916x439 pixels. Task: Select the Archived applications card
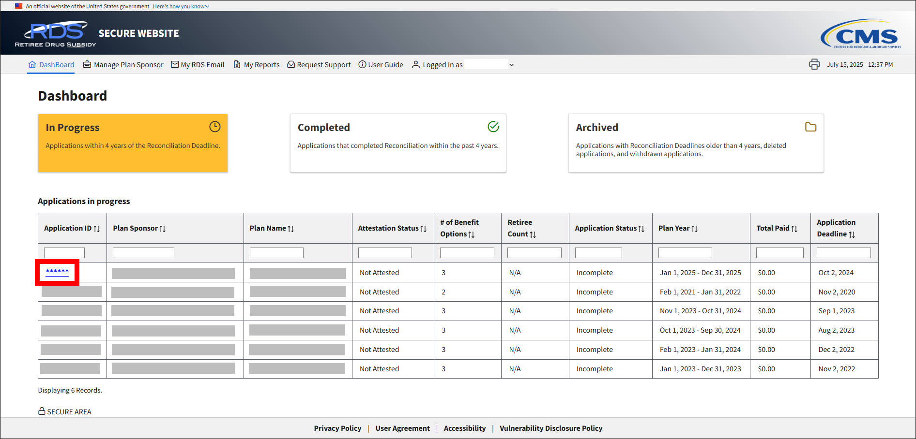pyautogui.click(x=695, y=143)
